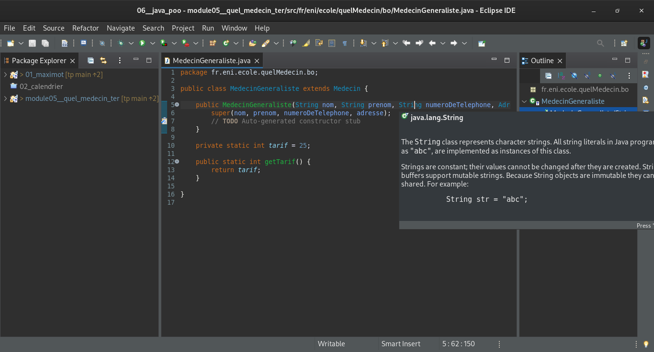Click the Debug bug icon in toolbar
The width and height of the screenshot is (654, 352).
coord(121,43)
